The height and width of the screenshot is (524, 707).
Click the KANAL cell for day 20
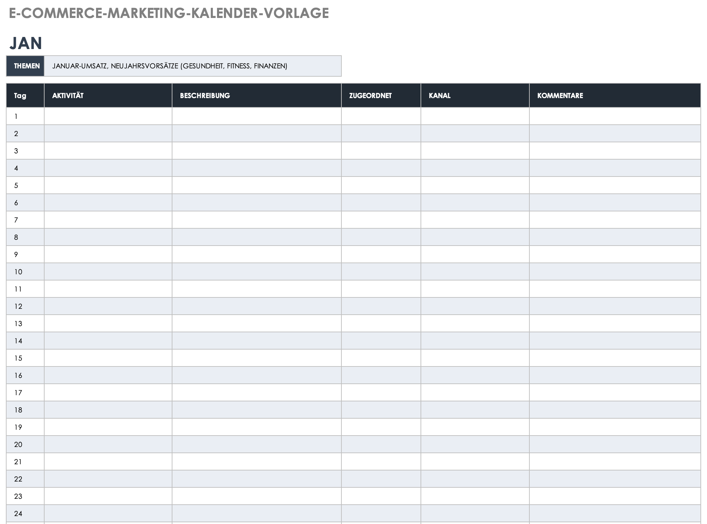[x=475, y=445]
